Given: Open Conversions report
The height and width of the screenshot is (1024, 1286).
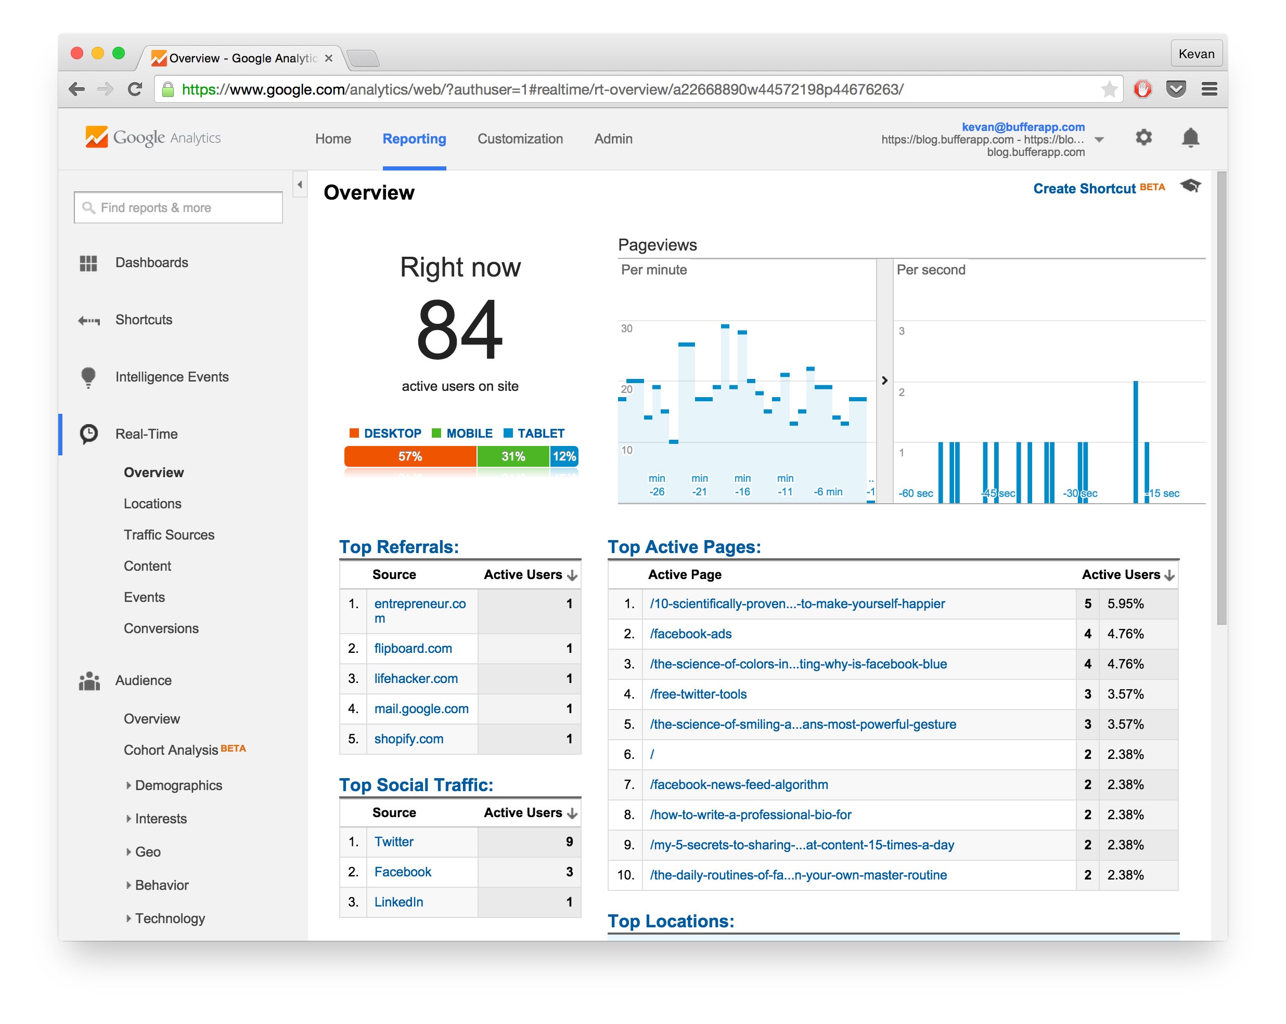Looking at the screenshot, I should click(161, 628).
